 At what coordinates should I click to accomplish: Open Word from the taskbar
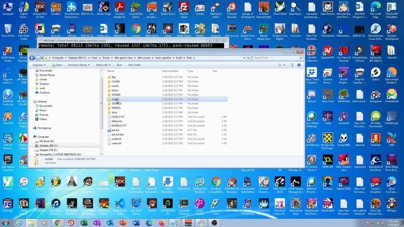[136, 223]
